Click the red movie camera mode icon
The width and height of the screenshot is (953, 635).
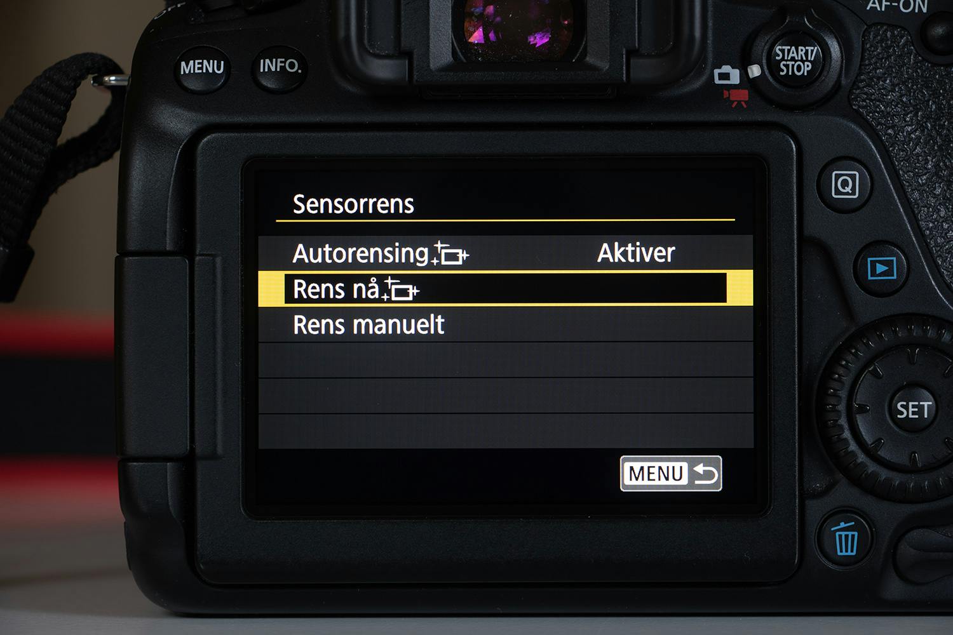pyautogui.click(x=736, y=97)
